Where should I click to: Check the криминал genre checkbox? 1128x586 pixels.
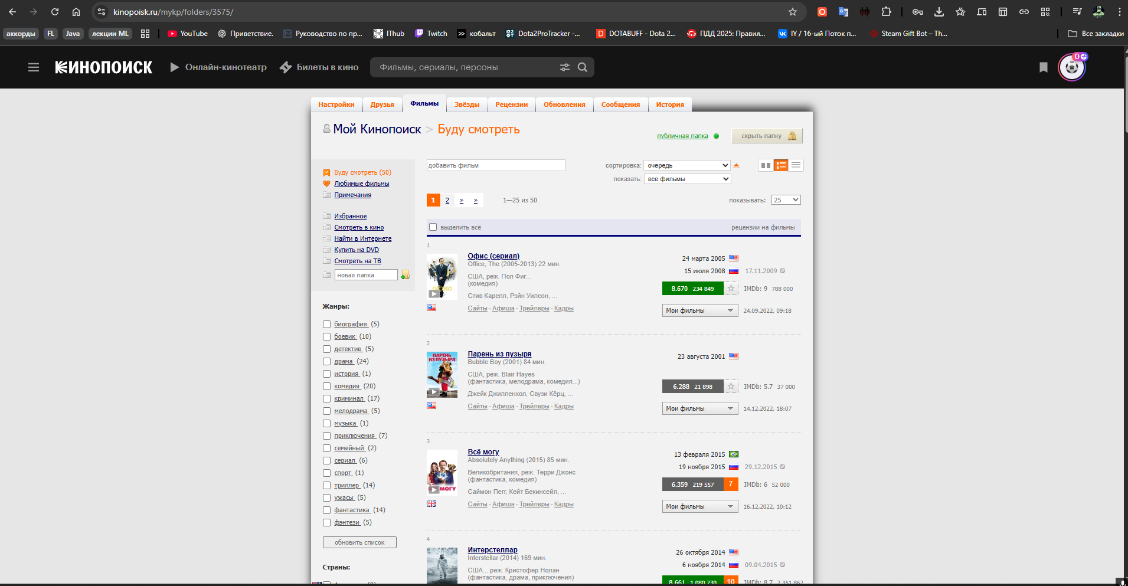(326, 398)
